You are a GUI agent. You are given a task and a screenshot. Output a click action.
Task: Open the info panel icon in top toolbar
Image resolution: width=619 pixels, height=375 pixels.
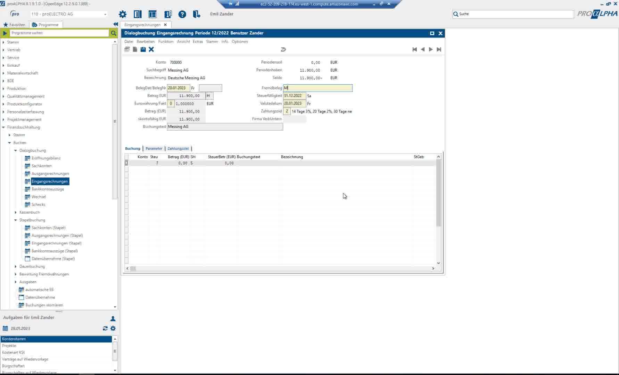pyautogui.click(x=168, y=14)
